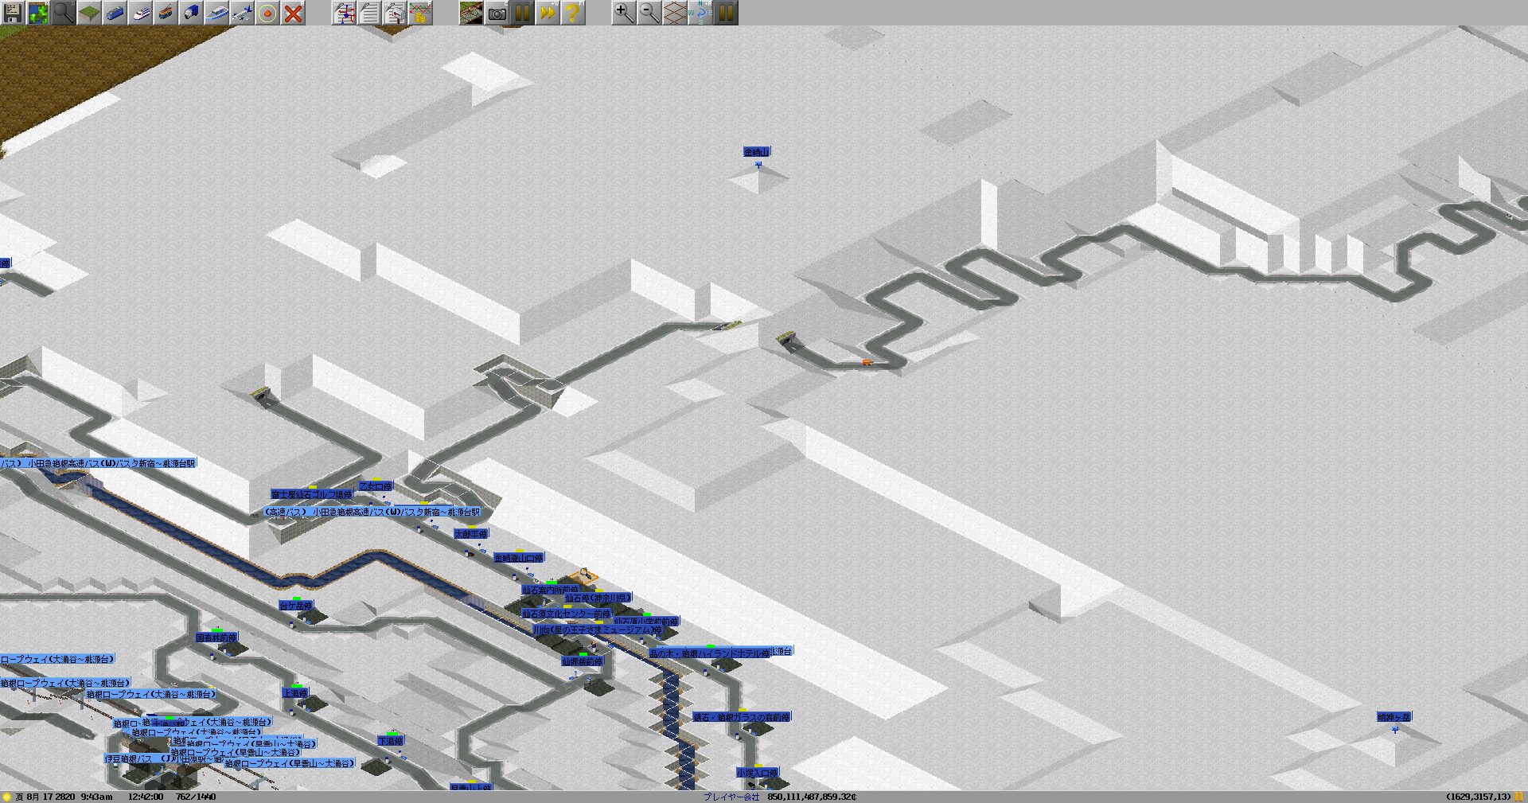
Task: Select the 仙石案内所前停 stop label
Action: [x=551, y=590]
